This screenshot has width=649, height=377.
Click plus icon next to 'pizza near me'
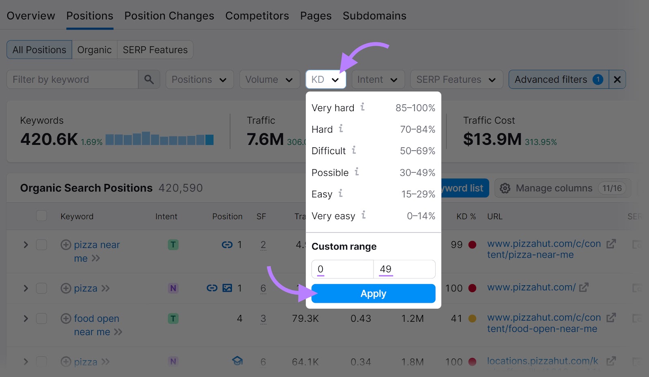(66, 245)
